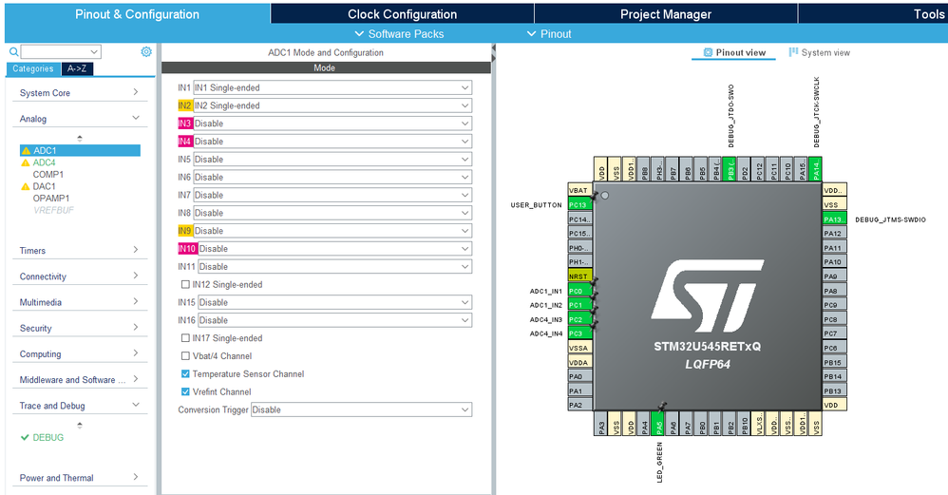Viewport: 948px width, 495px height.
Task: Click the Pinout view chip icon
Action: pyautogui.click(x=708, y=53)
